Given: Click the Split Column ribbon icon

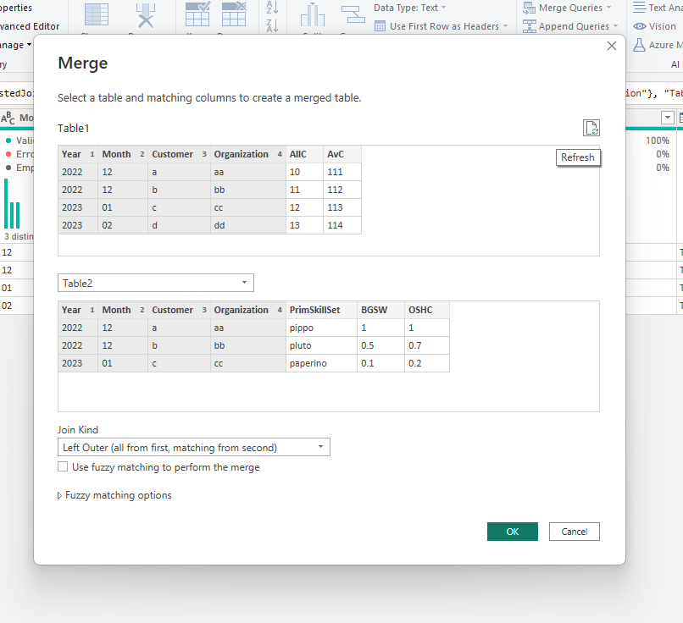Looking at the screenshot, I should pos(313,14).
